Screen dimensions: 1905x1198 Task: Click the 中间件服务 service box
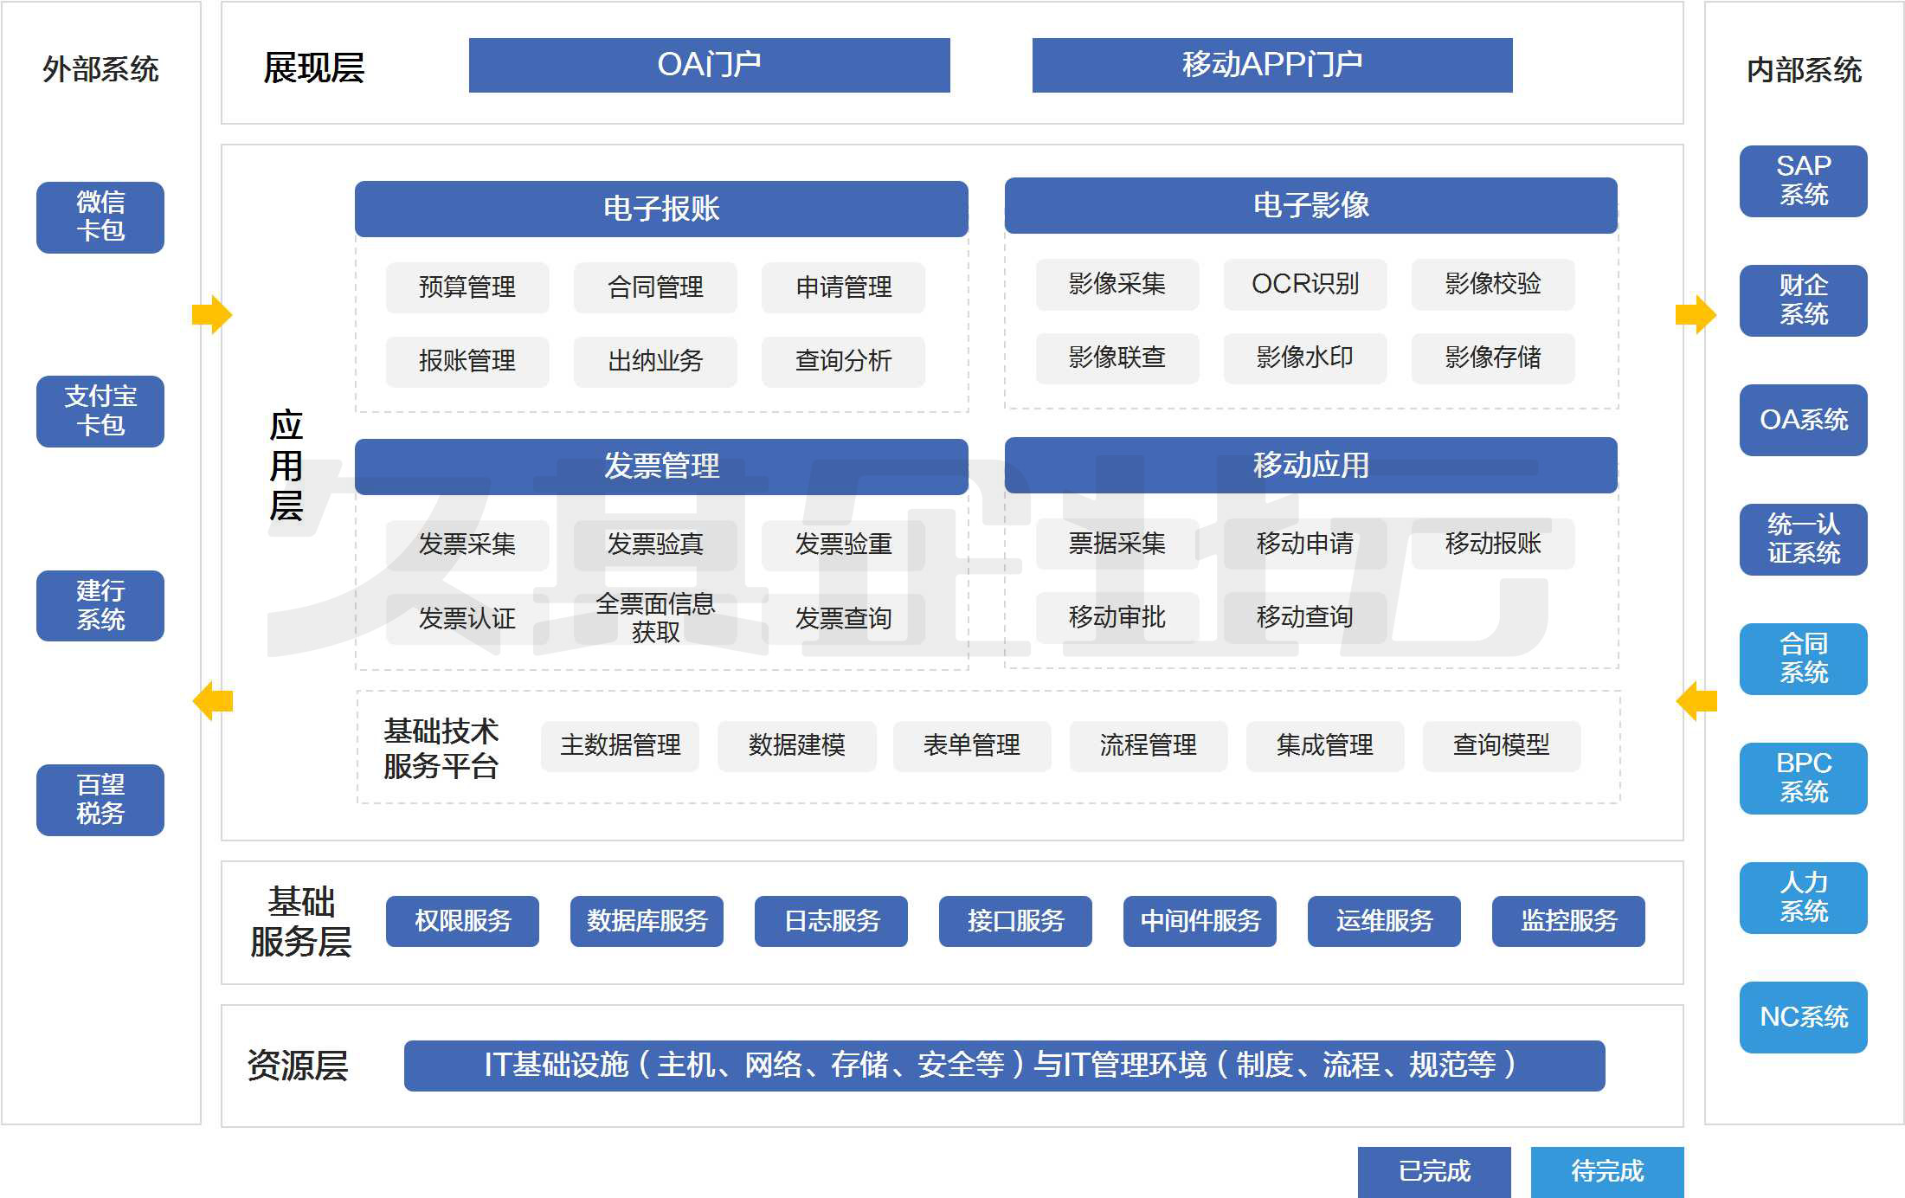point(1200,921)
